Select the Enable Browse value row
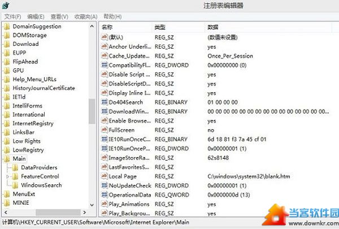 (215, 121)
